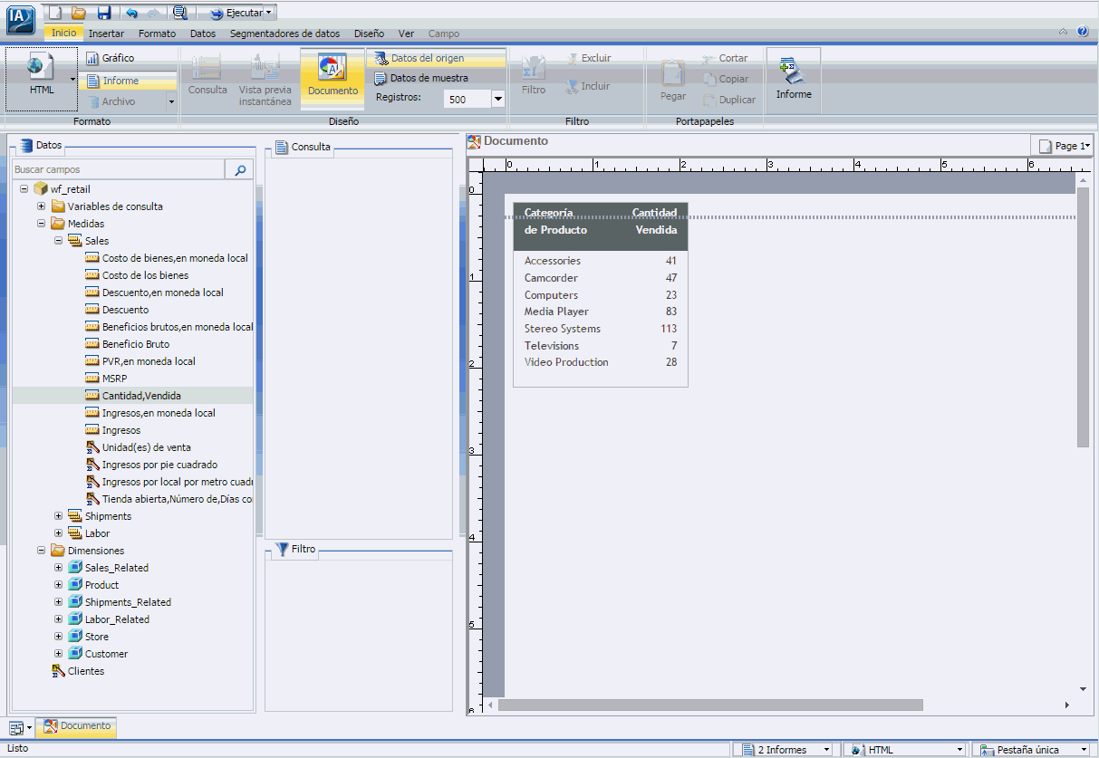Open the Formato ribbon tab

(x=158, y=34)
